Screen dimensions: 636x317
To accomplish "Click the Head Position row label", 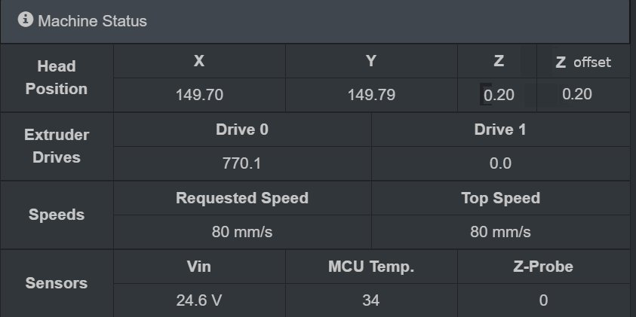I will [57, 78].
